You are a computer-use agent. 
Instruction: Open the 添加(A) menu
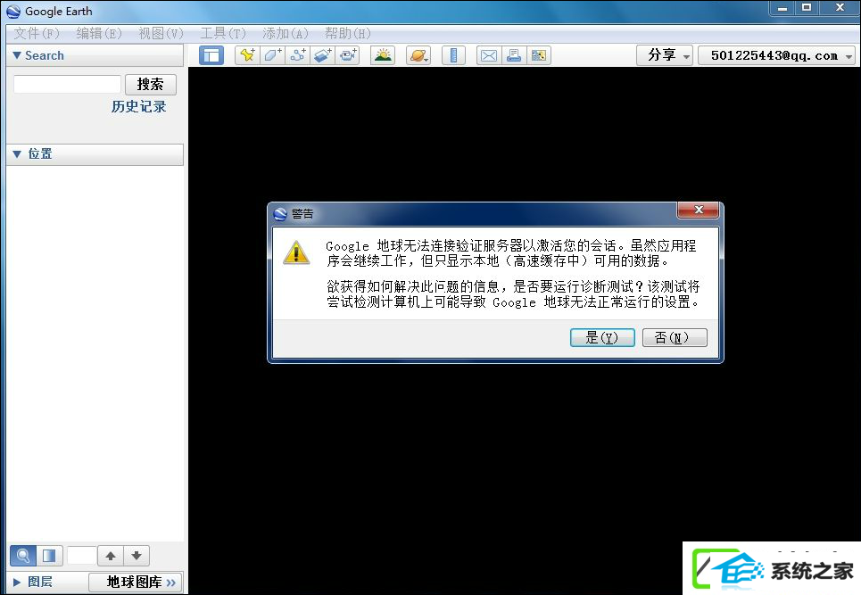[286, 34]
